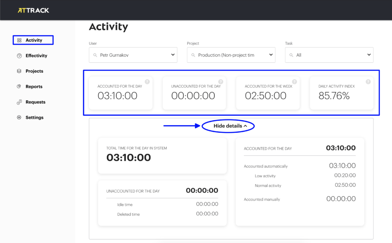Open the Activity menu item

click(33, 40)
